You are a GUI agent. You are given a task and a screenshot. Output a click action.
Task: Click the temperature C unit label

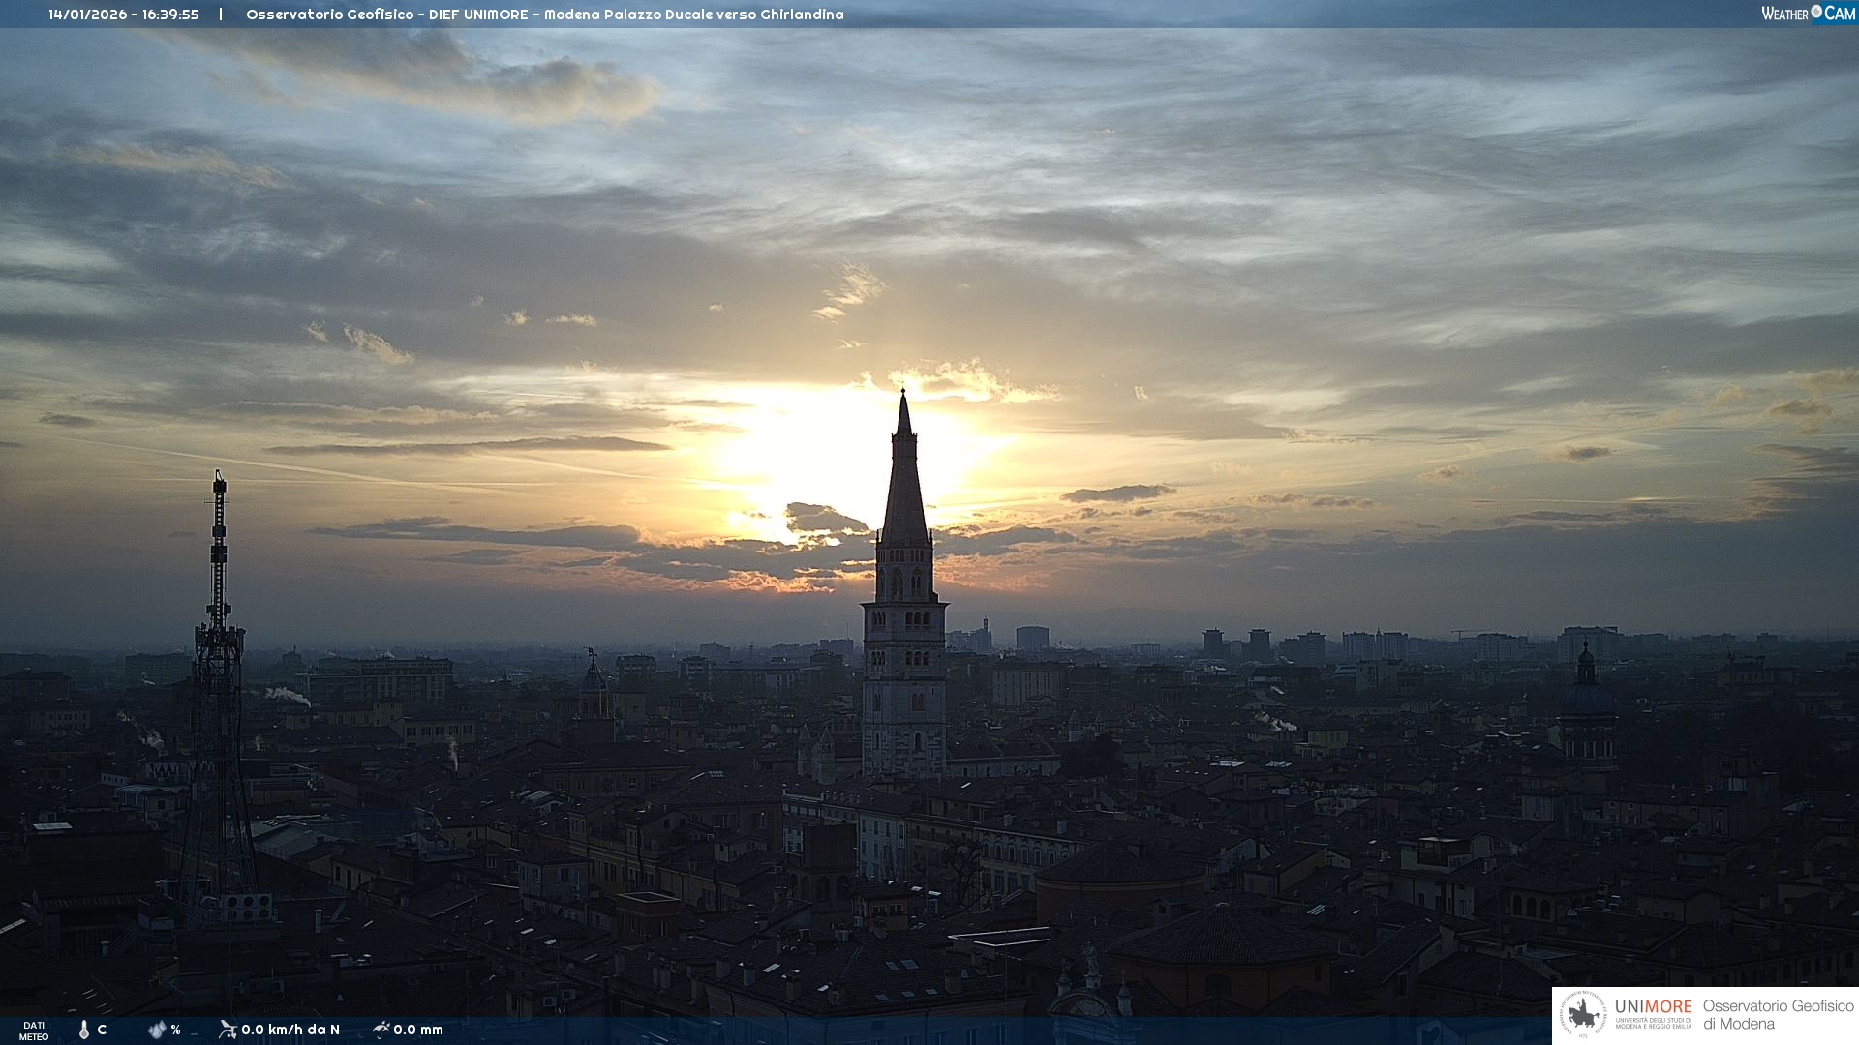102,1030
